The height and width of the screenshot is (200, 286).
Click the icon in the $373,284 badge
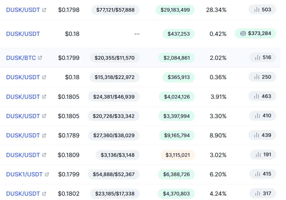[243, 33]
